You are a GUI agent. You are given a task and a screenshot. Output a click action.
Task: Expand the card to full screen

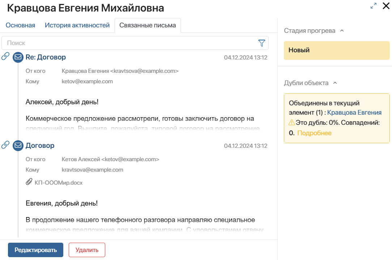(374, 6)
